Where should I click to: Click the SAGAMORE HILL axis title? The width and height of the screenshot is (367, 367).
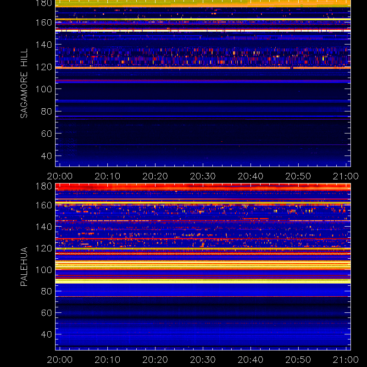24,83
